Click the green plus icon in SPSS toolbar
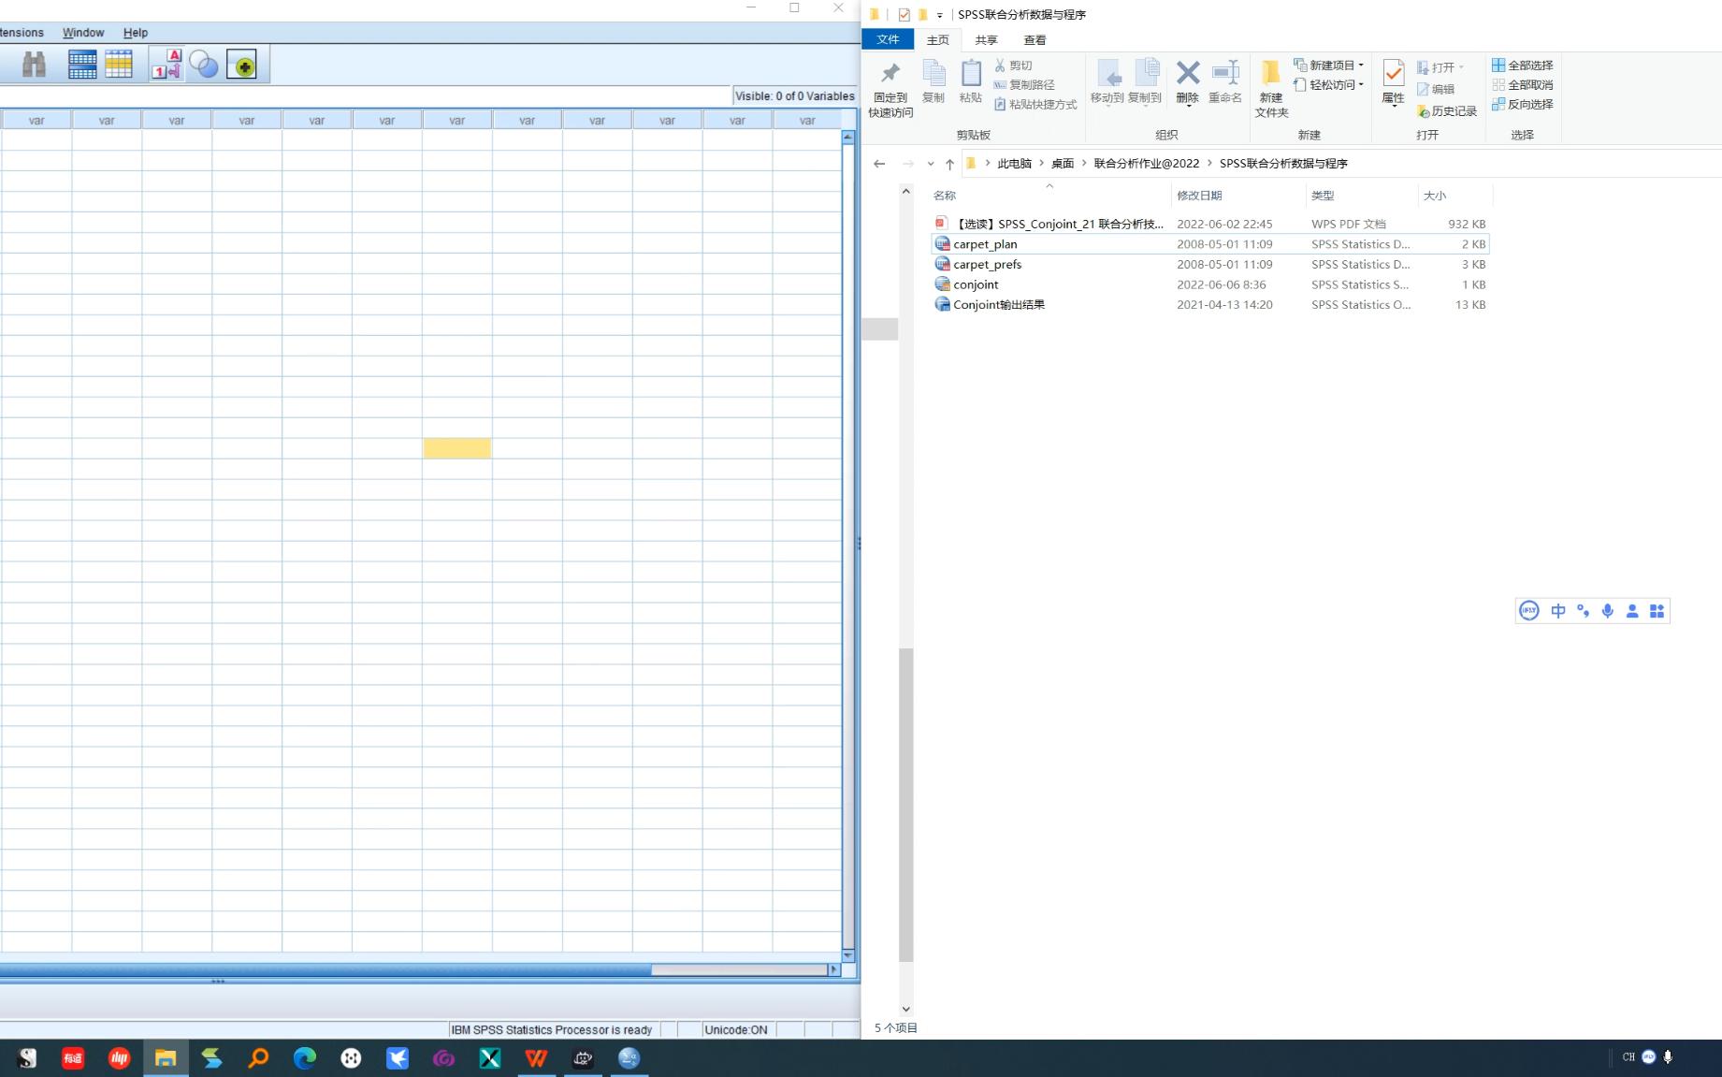Image resolution: width=1722 pixels, height=1077 pixels. (241, 65)
